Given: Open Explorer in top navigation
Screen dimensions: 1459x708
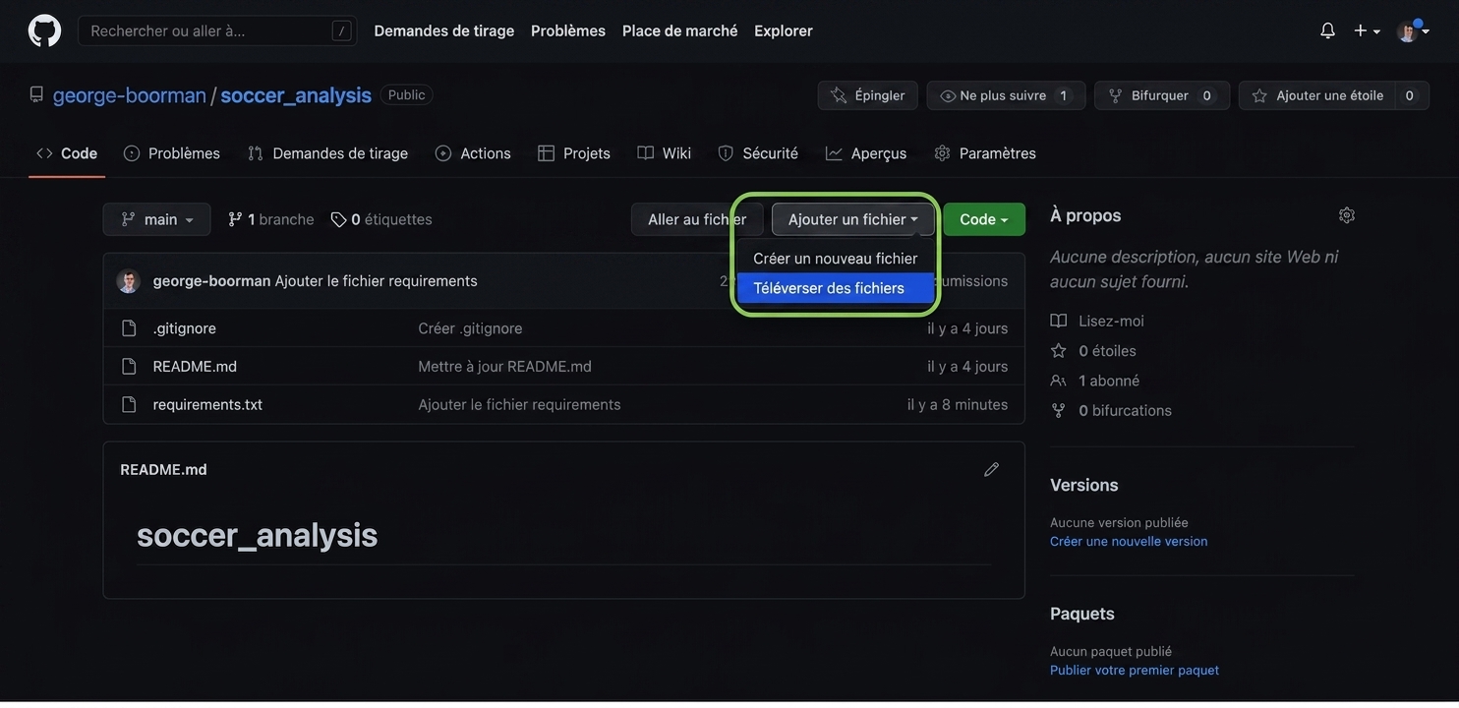Looking at the screenshot, I should [x=784, y=30].
